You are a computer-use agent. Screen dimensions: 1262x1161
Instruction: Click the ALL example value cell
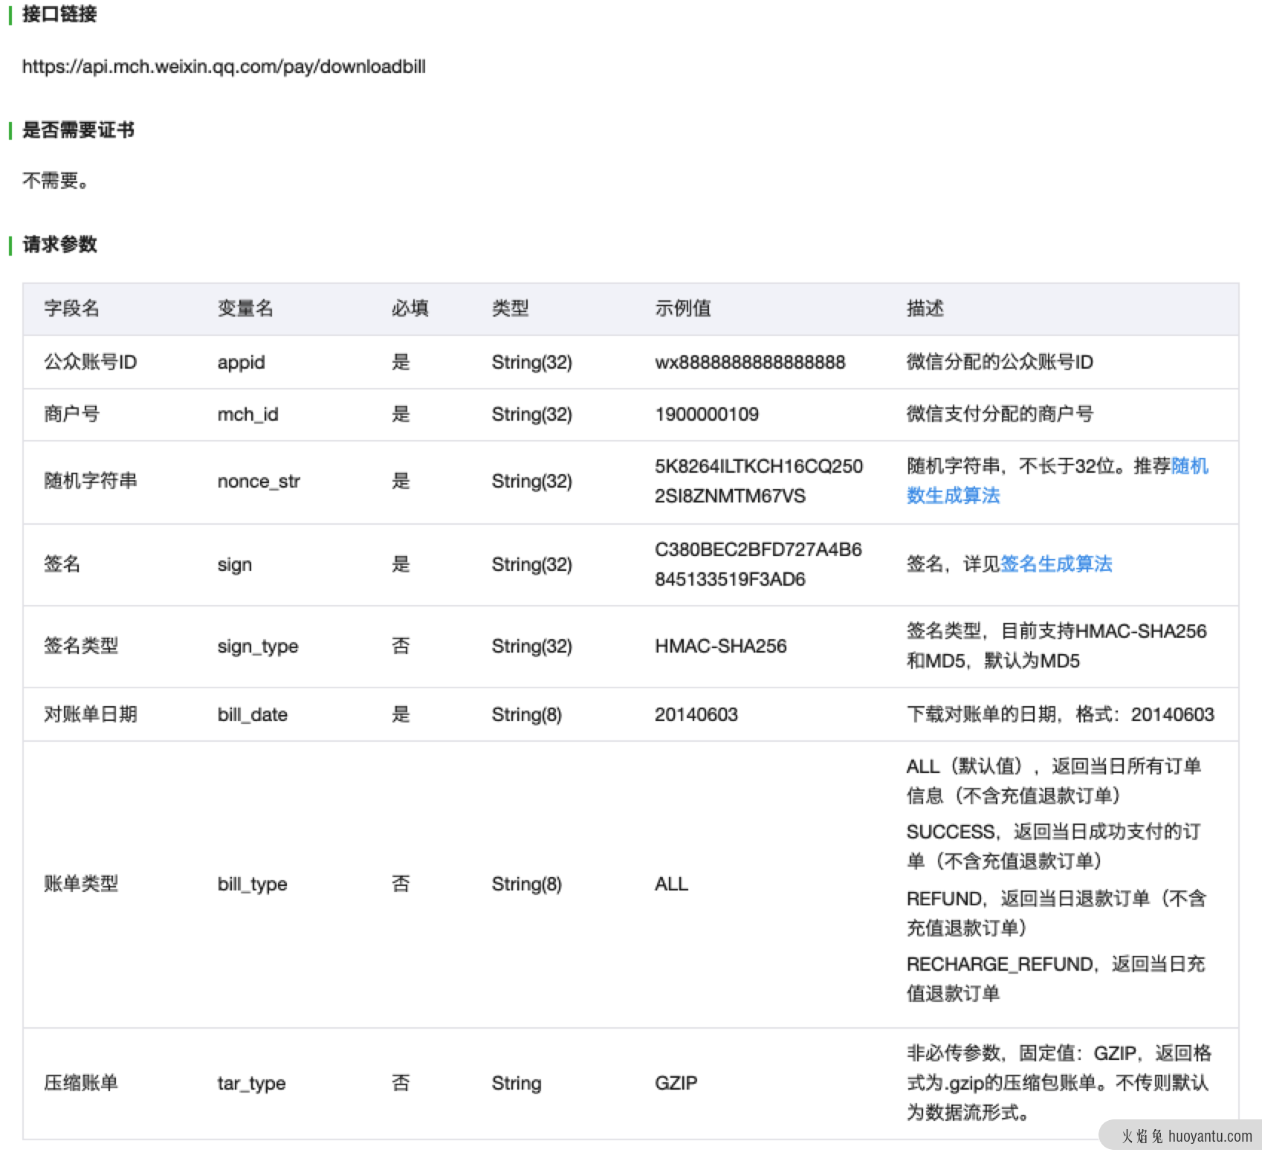pos(672,884)
